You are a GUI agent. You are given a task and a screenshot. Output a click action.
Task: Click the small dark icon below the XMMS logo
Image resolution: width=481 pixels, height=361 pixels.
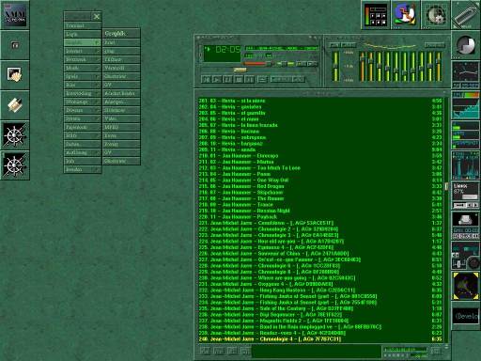pyautogui.click(x=15, y=45)
